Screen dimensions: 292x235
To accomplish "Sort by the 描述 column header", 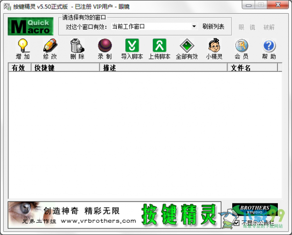I will [163, 68].
